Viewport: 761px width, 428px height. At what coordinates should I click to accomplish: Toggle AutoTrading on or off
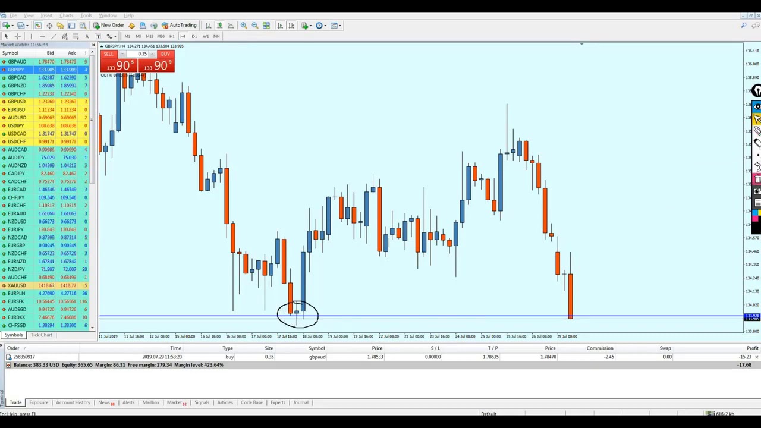tap(180, 26)
